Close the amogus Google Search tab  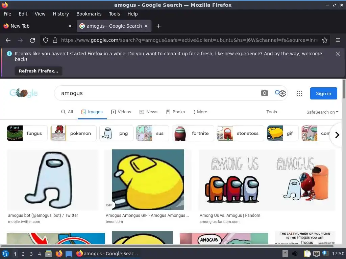tap(146, 26)
